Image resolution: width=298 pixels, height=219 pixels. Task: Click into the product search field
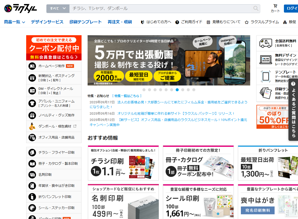(161, 9)
